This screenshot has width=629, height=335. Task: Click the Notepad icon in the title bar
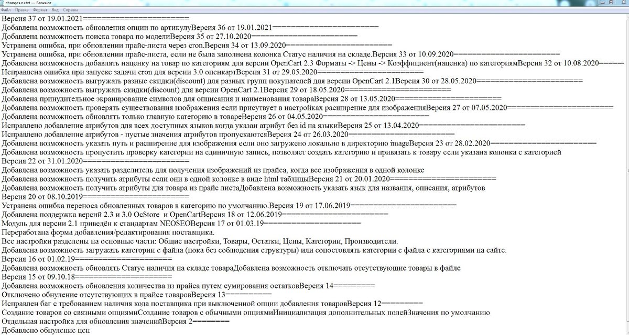click(3, 3)
